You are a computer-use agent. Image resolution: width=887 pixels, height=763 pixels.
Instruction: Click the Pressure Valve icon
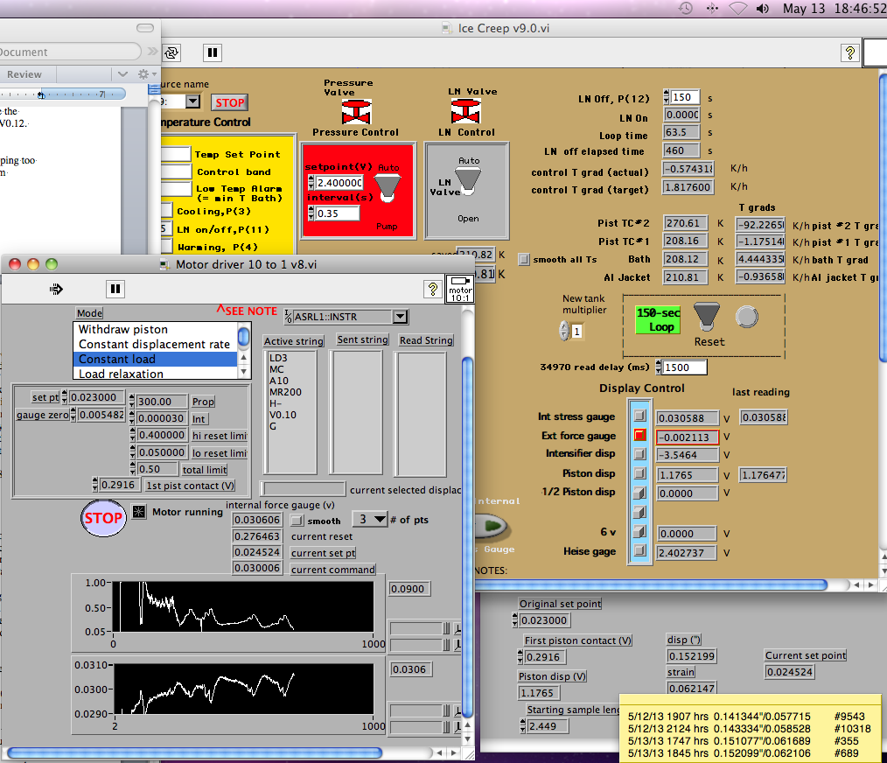pyautogui.click(x=355, y=112)
